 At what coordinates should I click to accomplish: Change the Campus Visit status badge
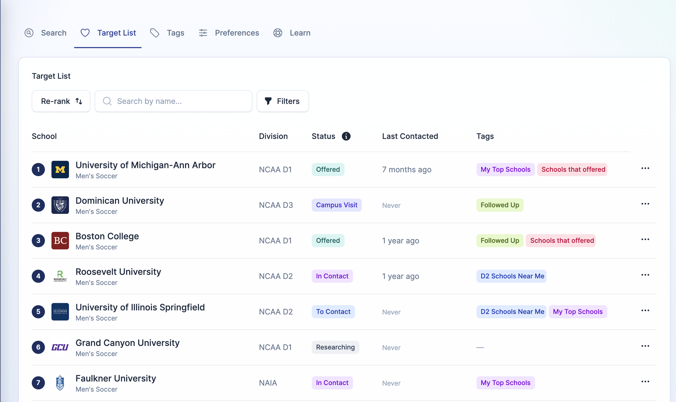(x=337, y=205)
